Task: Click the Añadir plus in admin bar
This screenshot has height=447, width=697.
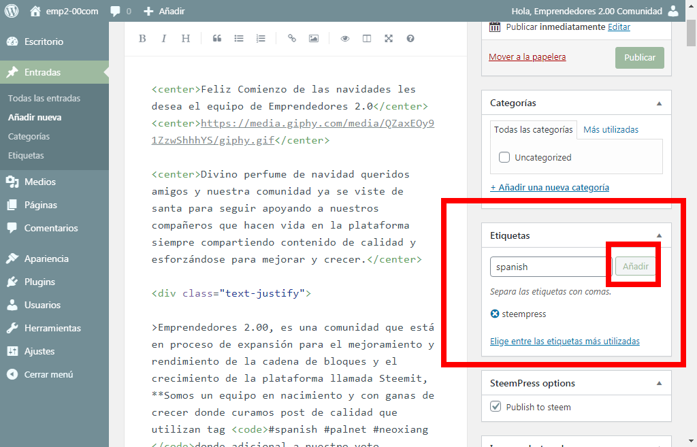Action: click(148, 11)
